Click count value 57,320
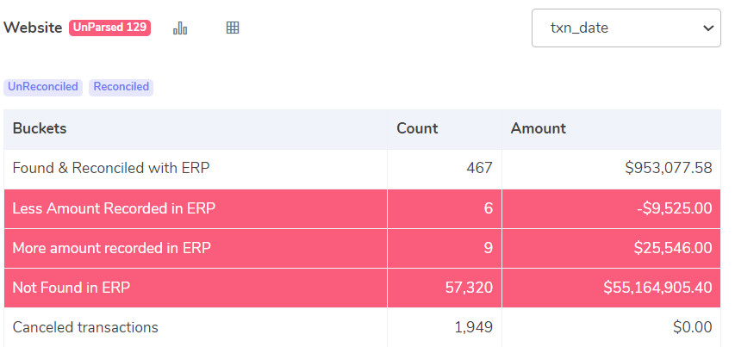The height and width of the screenshot is (347, 735). (x=469, y=288)
